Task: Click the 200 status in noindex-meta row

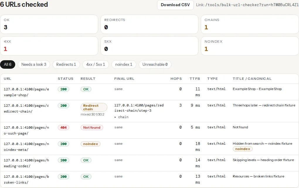Action: click(x=64, y=144)
